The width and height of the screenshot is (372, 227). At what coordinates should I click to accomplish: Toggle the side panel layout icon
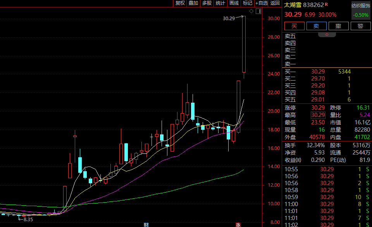pyautogui.click(x=258, y=11)
